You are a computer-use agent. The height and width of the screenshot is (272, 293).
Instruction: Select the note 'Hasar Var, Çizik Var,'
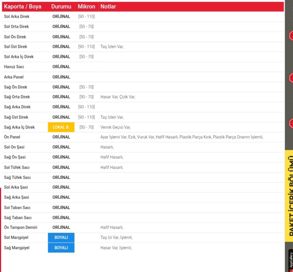(x=118, y=97)
